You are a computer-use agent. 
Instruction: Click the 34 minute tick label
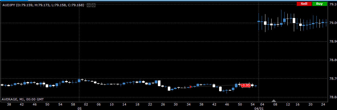pyautogui.click(x=188, y=104)
